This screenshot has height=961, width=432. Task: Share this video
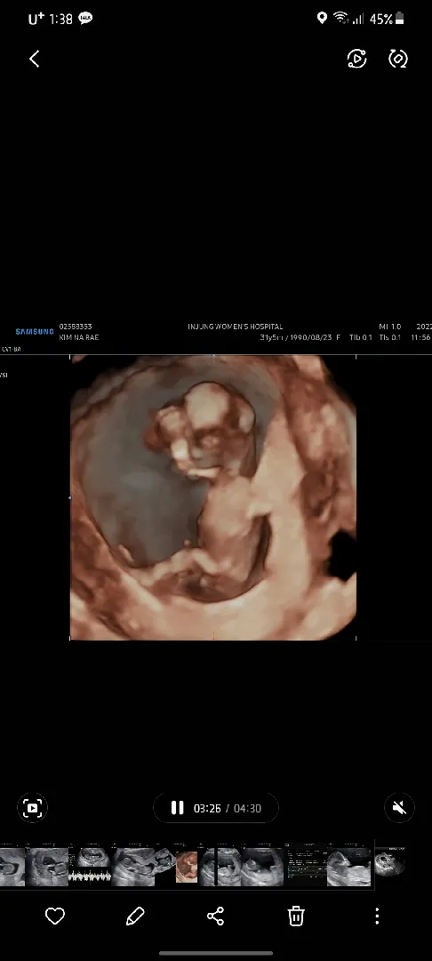pos(215,917)
